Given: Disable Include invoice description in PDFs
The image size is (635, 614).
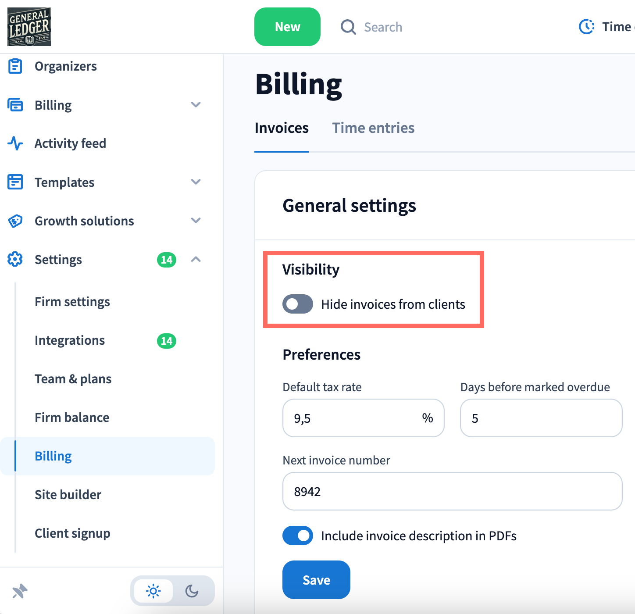Looking at the screenshot, I should pos(297,535).
